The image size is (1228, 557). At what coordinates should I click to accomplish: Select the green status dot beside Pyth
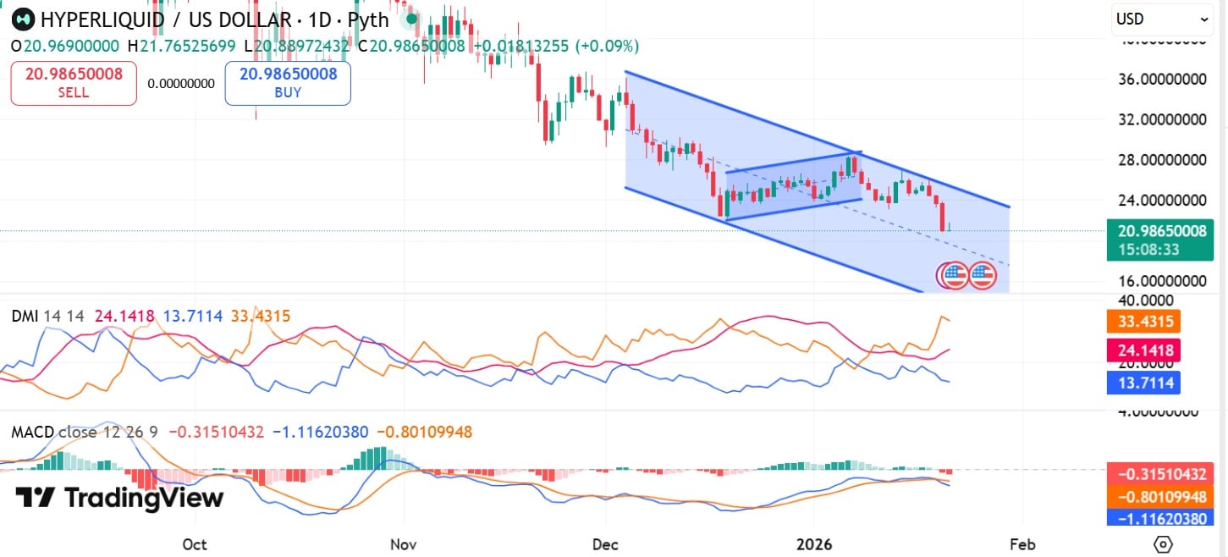point(410,17)
